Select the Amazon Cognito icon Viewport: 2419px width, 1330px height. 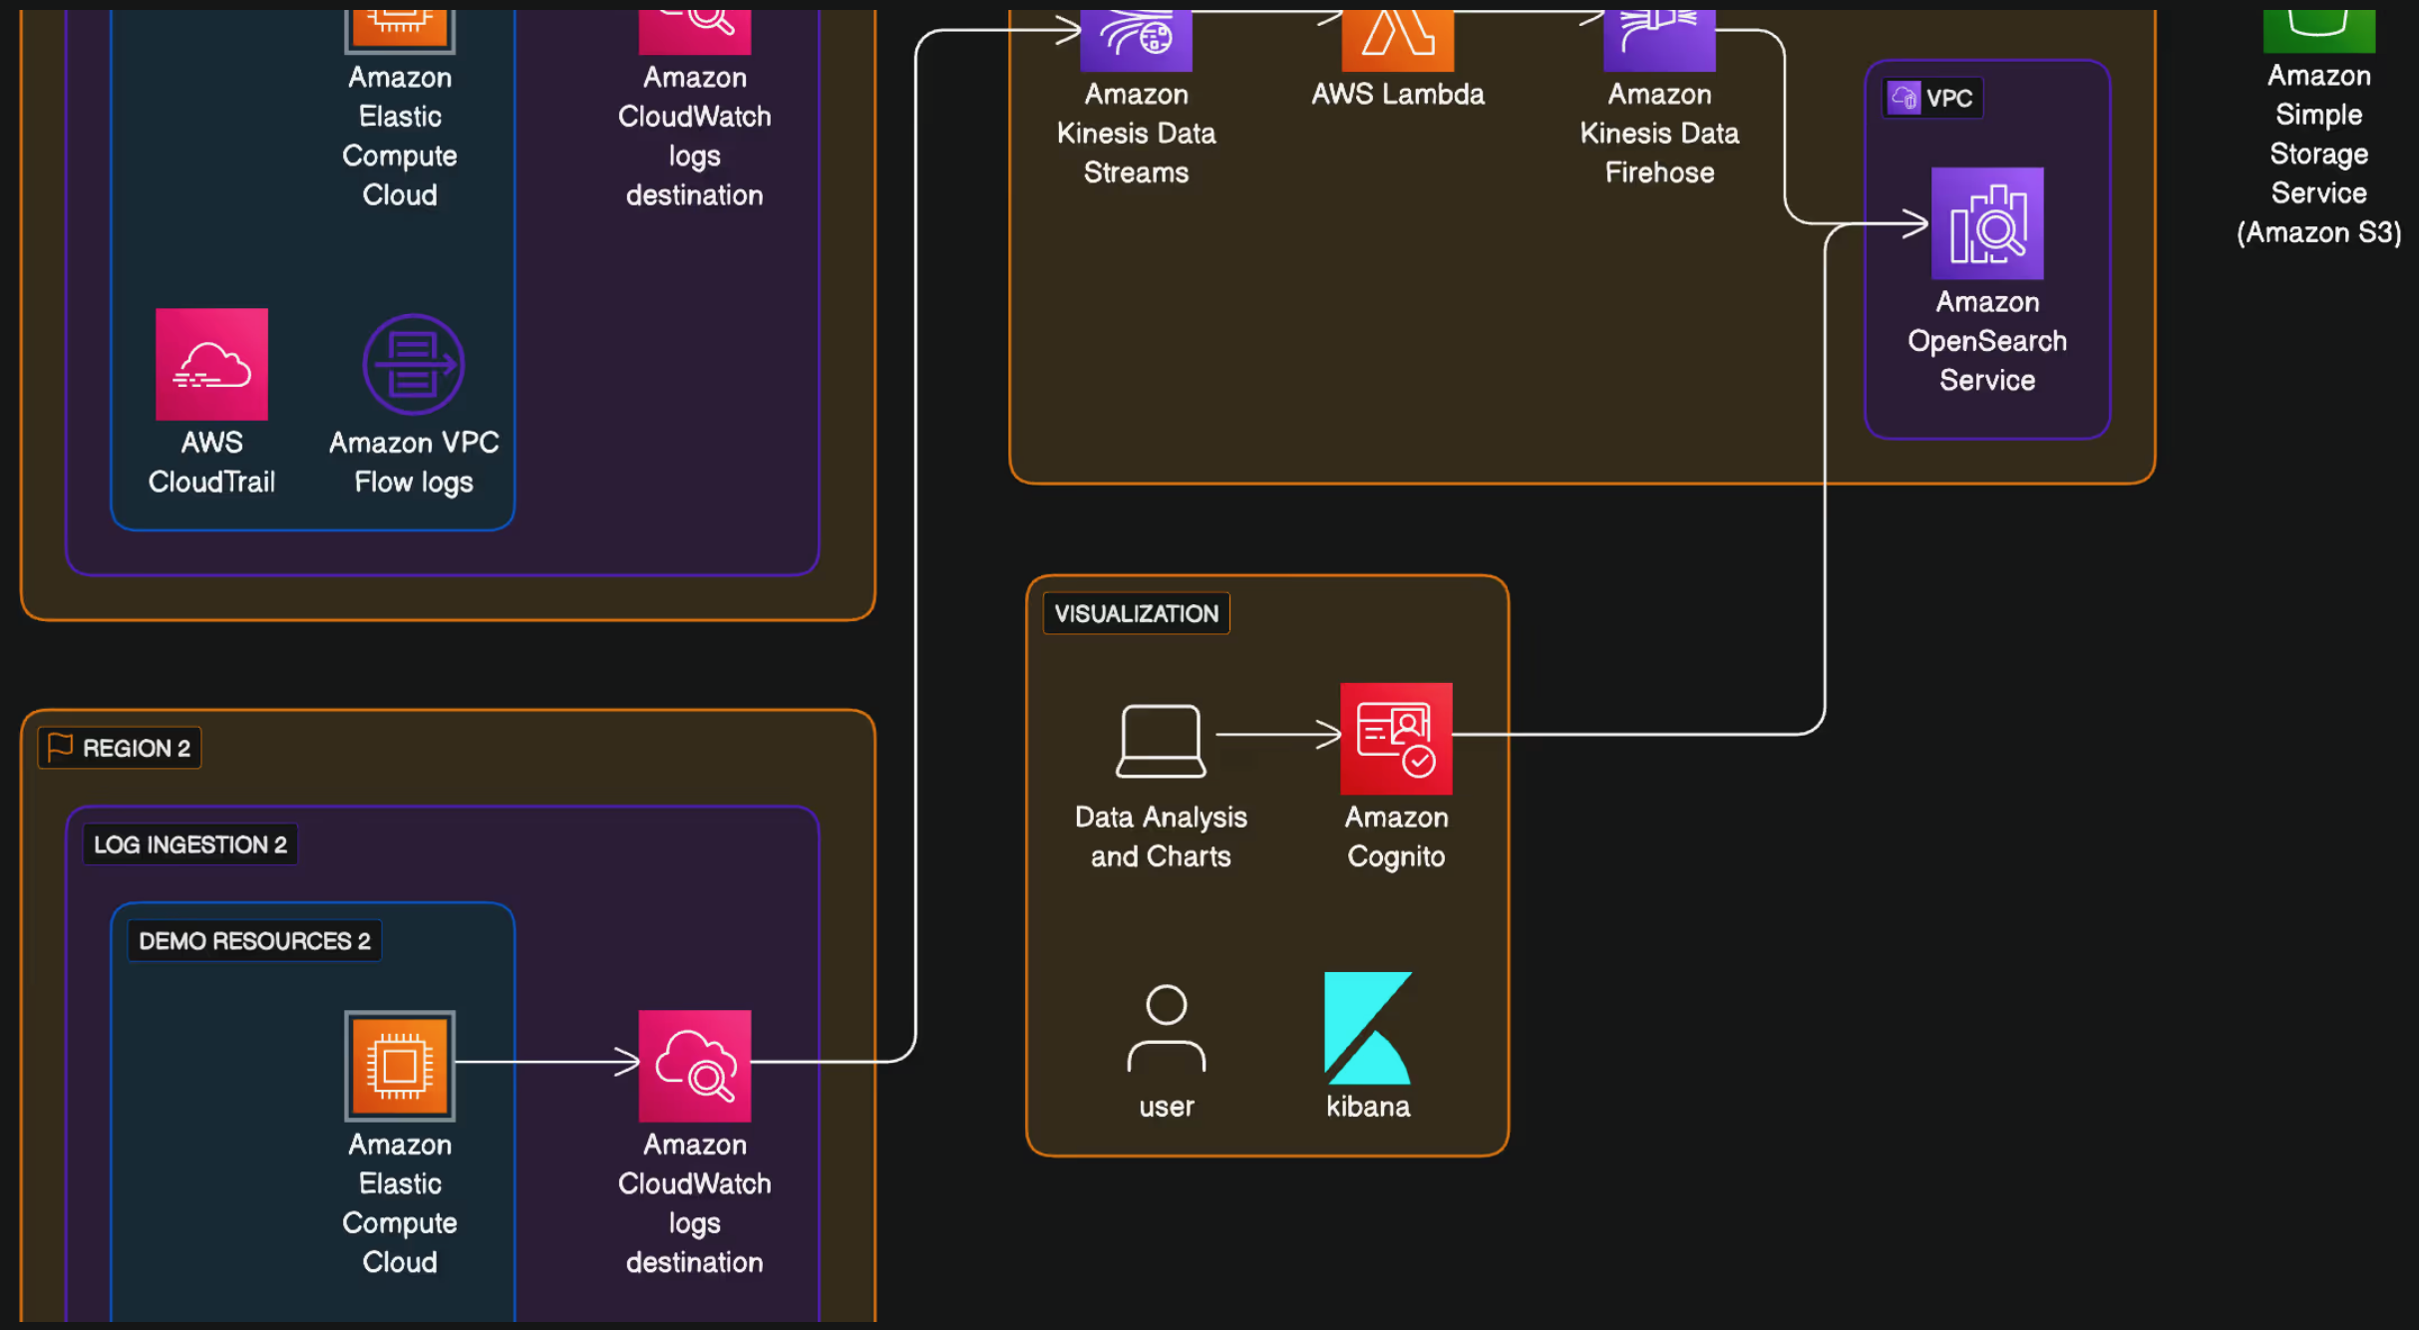coord(1396,739)
